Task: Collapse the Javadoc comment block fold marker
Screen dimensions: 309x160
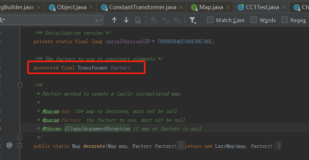Action: [x=20, y=85]
